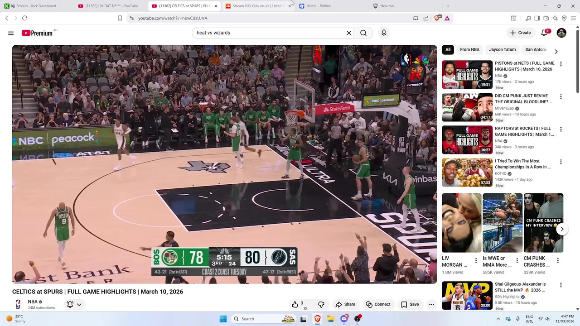Click the video player to pause
The height and width of the screenshot is (326, 580).
click(x=224, y=164)
